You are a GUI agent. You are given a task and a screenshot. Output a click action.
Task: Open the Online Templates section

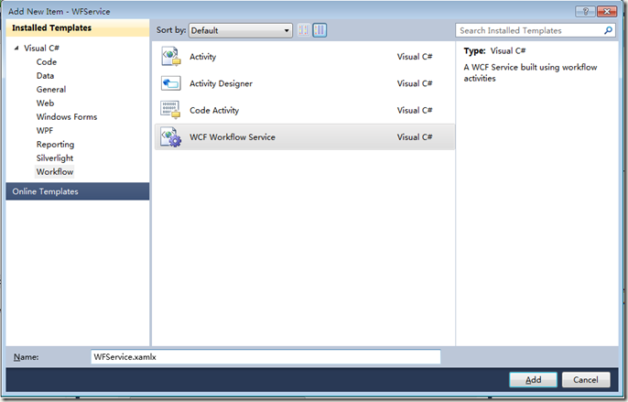(78, 191)
